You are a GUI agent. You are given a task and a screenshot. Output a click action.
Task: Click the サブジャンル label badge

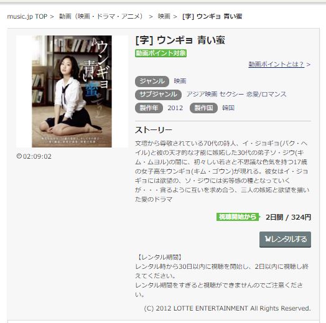[x=158, y=95]
